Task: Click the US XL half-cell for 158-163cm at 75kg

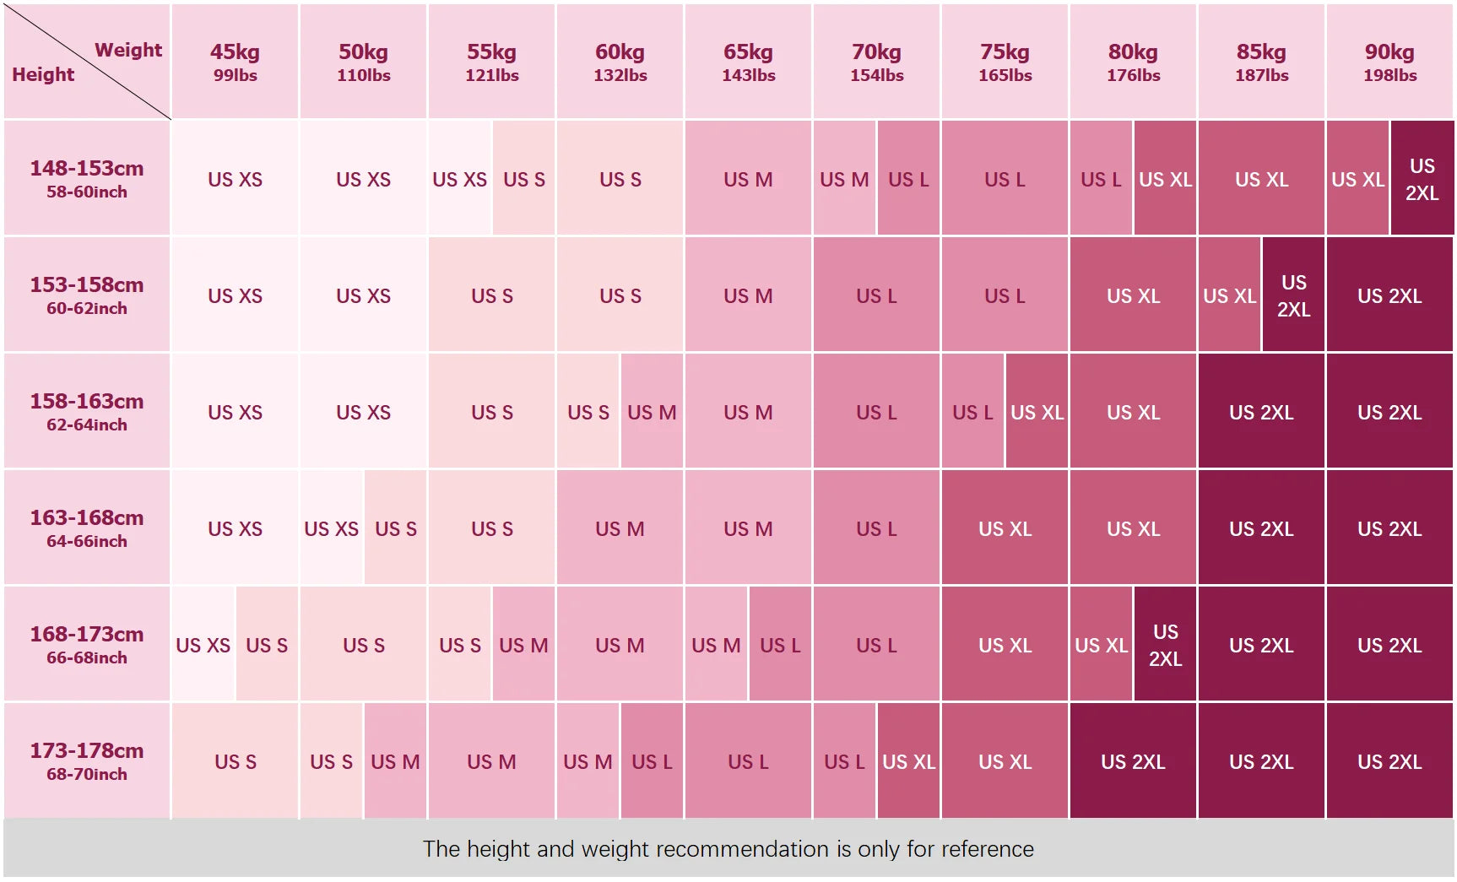Action: click(x=1037, y=411)
